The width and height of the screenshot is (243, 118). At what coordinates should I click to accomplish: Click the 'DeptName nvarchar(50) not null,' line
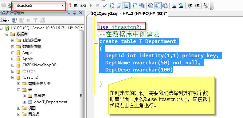(x=153, y=63)
